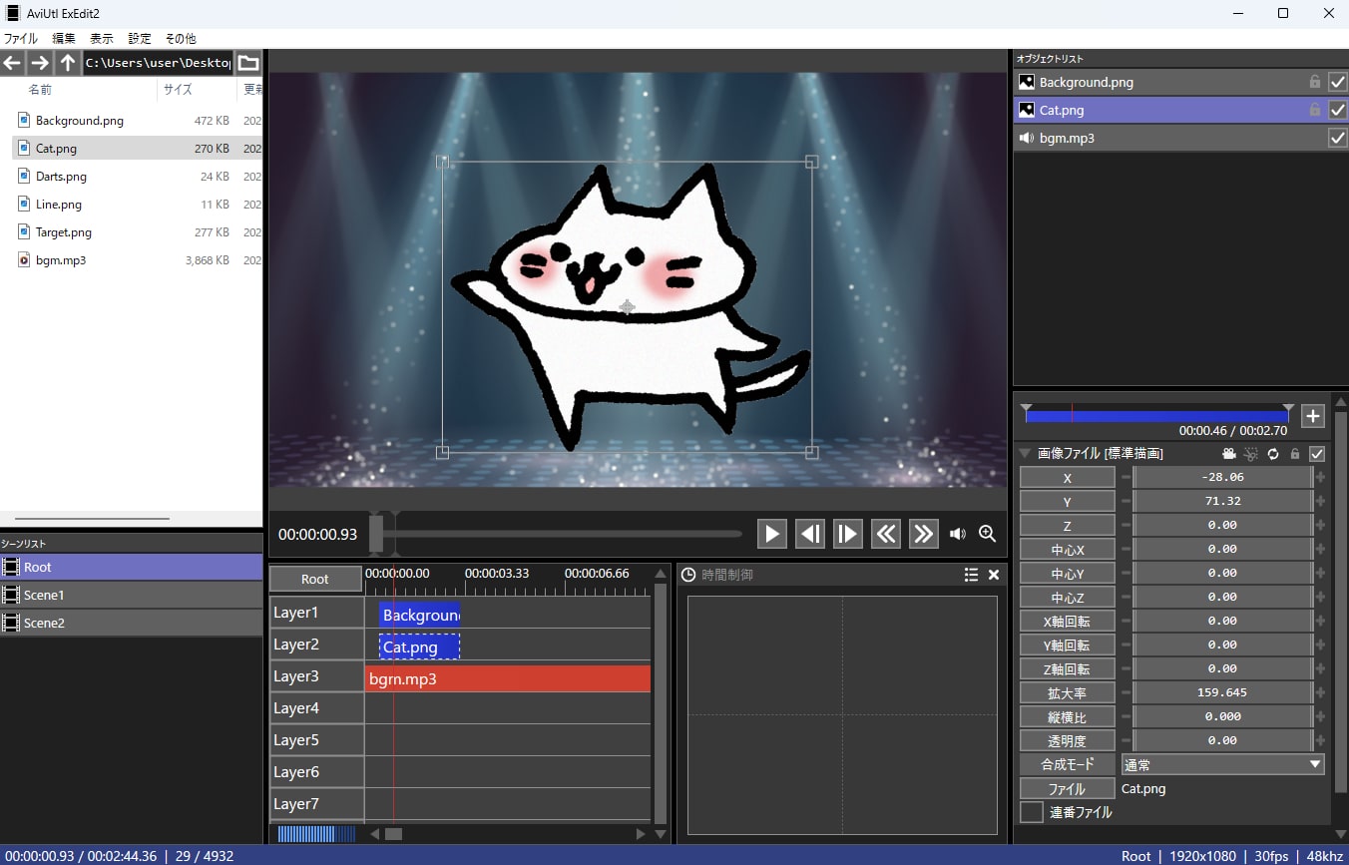The width and height of the screenshot is (1349, 865).
Task: Click the file path address field
Action: click(158, 63)
